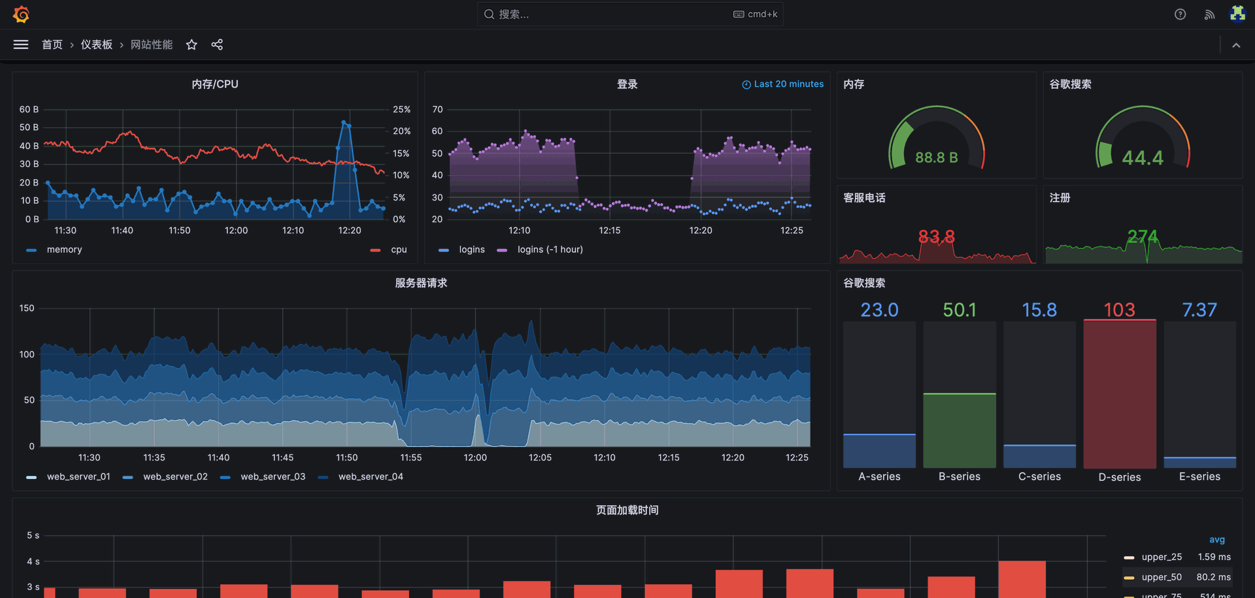1255x598 pixels.
Task: Click Last 20 minutes time link
Action: pyautogui.click(x=788, y=84)
